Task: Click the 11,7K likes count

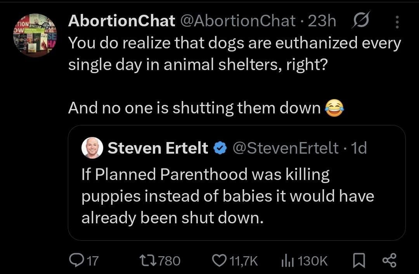Action: [x=244, y=261]
